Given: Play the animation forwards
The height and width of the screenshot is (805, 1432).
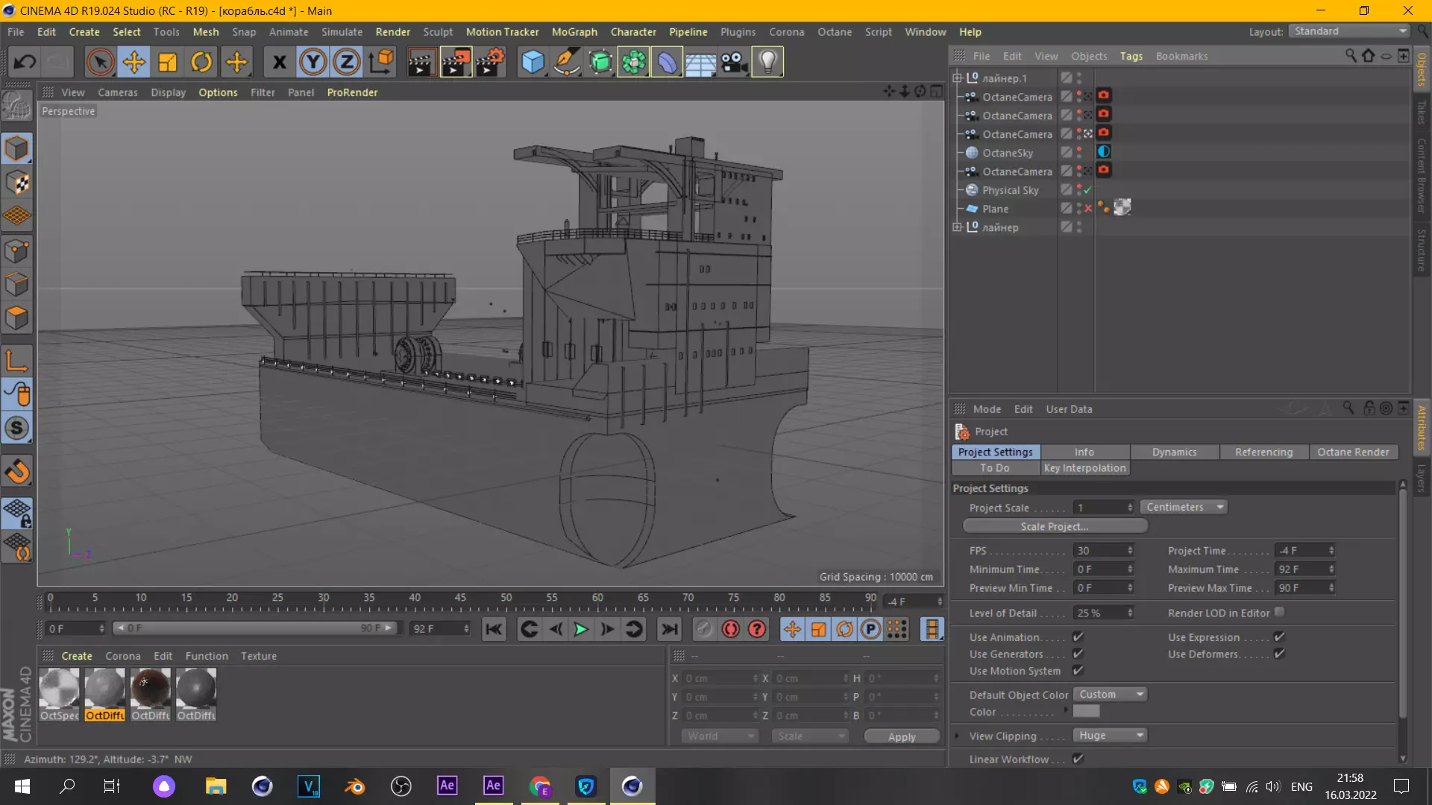Looking at the screenshot, I should coord(580,629).
